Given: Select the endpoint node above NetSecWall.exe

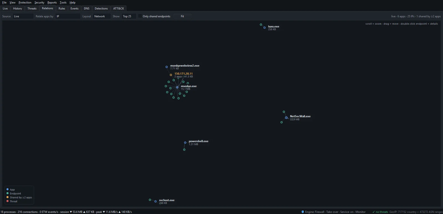Looking at the screenshot, I should [x=284, y=112].
